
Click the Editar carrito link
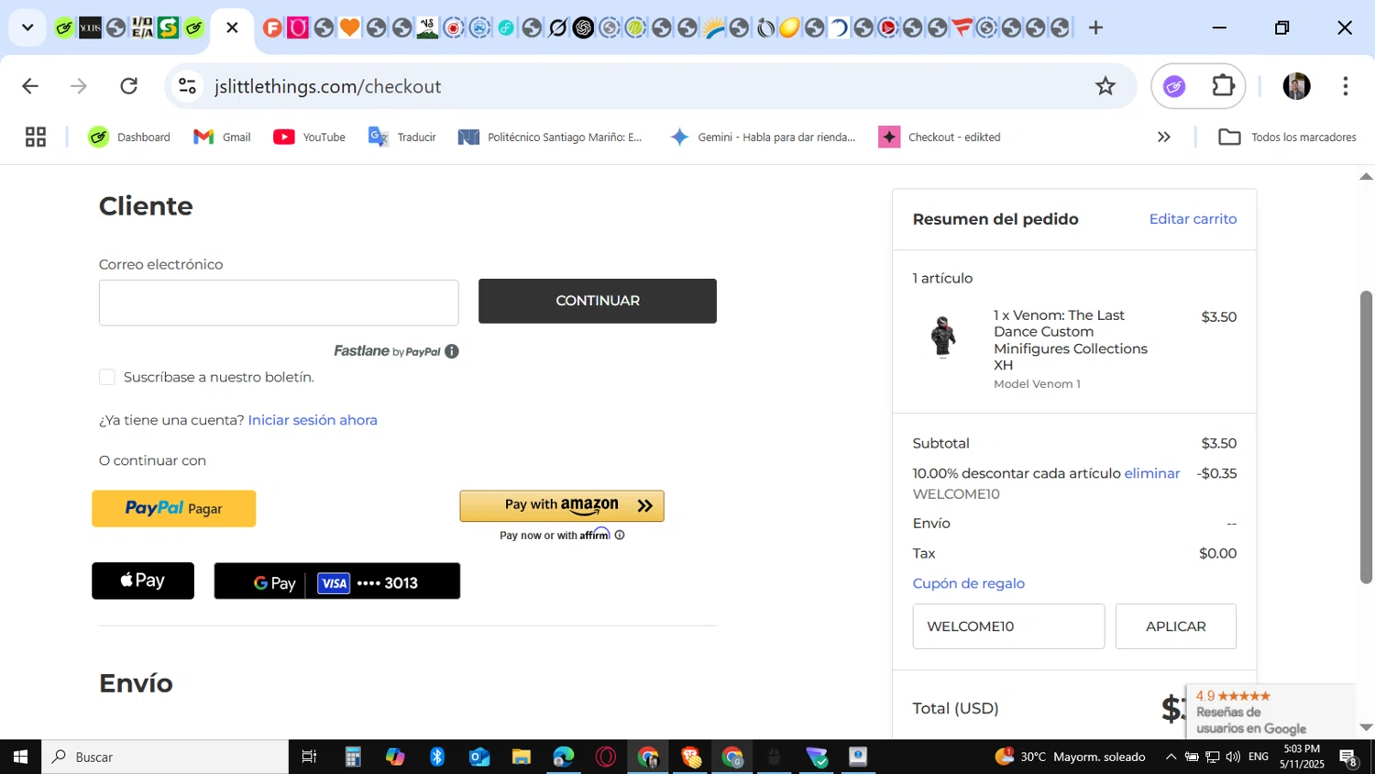(1193, 219)
